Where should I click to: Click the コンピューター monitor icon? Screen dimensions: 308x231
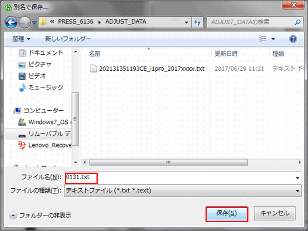point(17,111)
